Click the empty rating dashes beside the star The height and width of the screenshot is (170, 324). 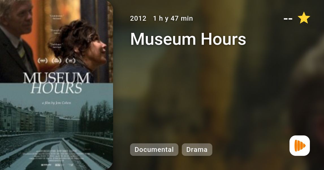(288, 19)
